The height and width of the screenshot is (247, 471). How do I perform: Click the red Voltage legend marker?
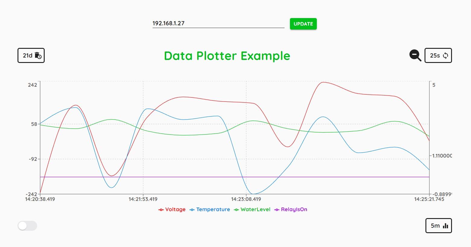tap(161, 210)
